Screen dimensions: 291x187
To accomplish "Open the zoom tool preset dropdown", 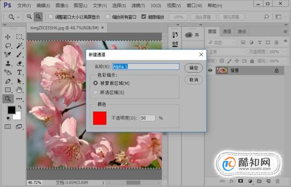I will [x=18, y=17].
